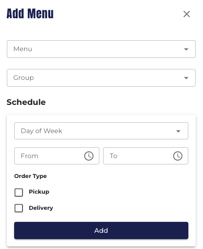Click the Group dropdown caret arrow

[x=186, y=78]
